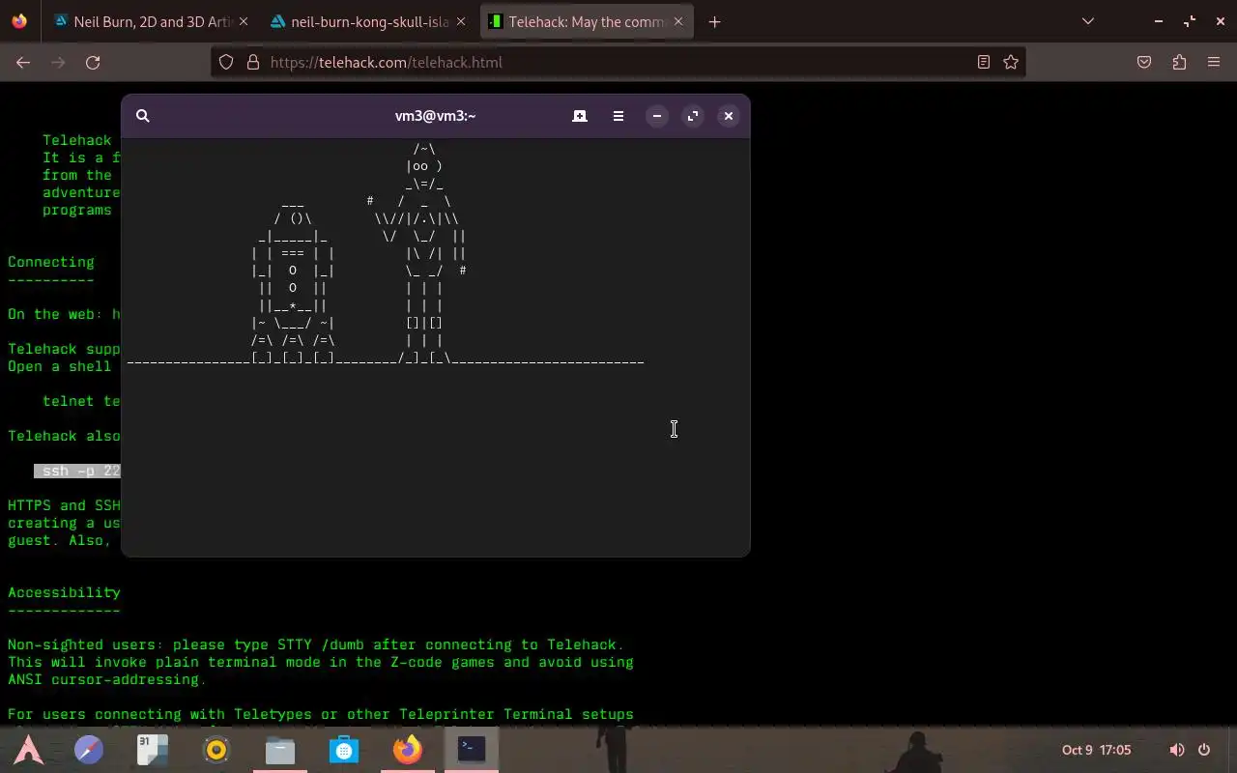The image size is (1237, 773).
Task: Open the Firefox View icon left of the tabs
Action: point(19,21)
